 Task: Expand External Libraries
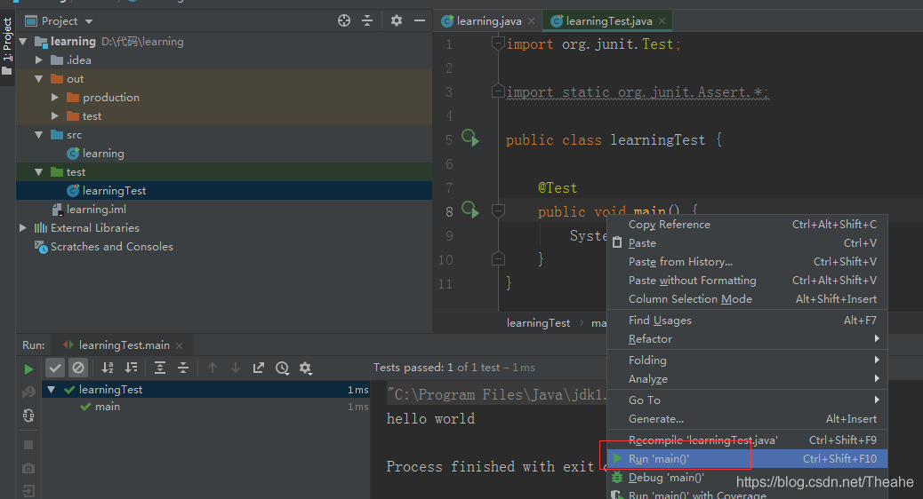(x=23, y=228)
